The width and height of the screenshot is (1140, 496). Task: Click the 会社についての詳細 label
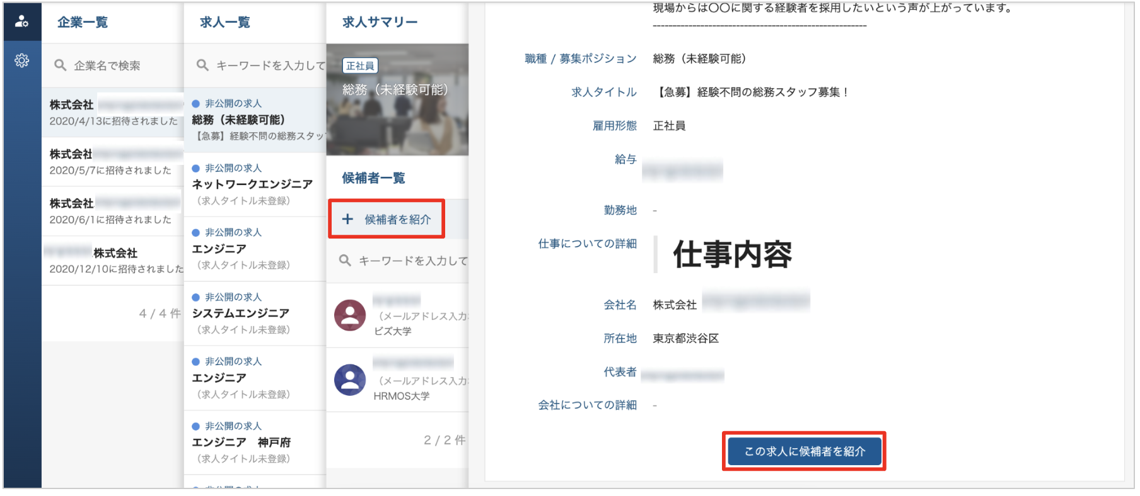click(588, 405)
